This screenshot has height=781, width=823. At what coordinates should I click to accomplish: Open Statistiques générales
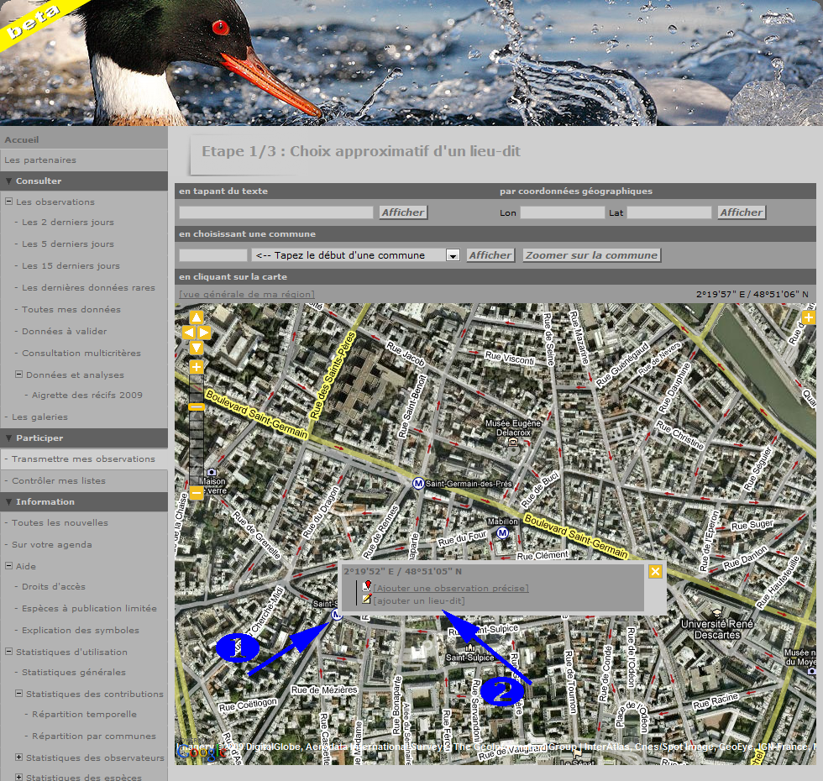(x=74, y=673)
